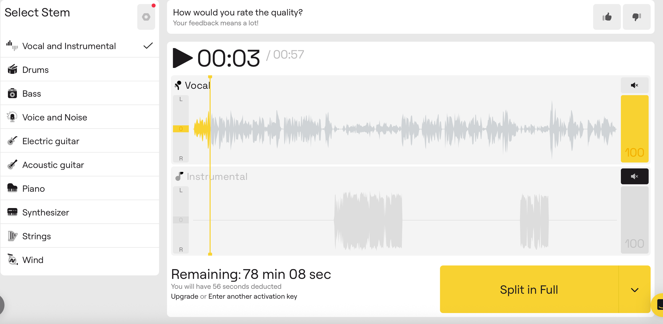The width and height of the screenshot is (663, 324).
Task: Click the Wind instrument icon
Action: point(13,259)
